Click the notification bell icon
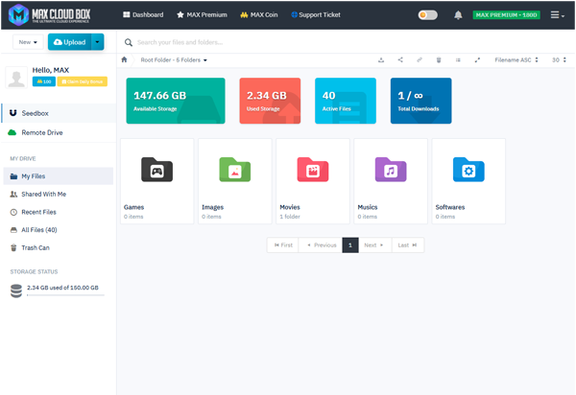 coord(458,15)
